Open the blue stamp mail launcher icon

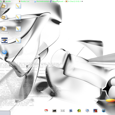pyautogui.click(x=71, y=111)
